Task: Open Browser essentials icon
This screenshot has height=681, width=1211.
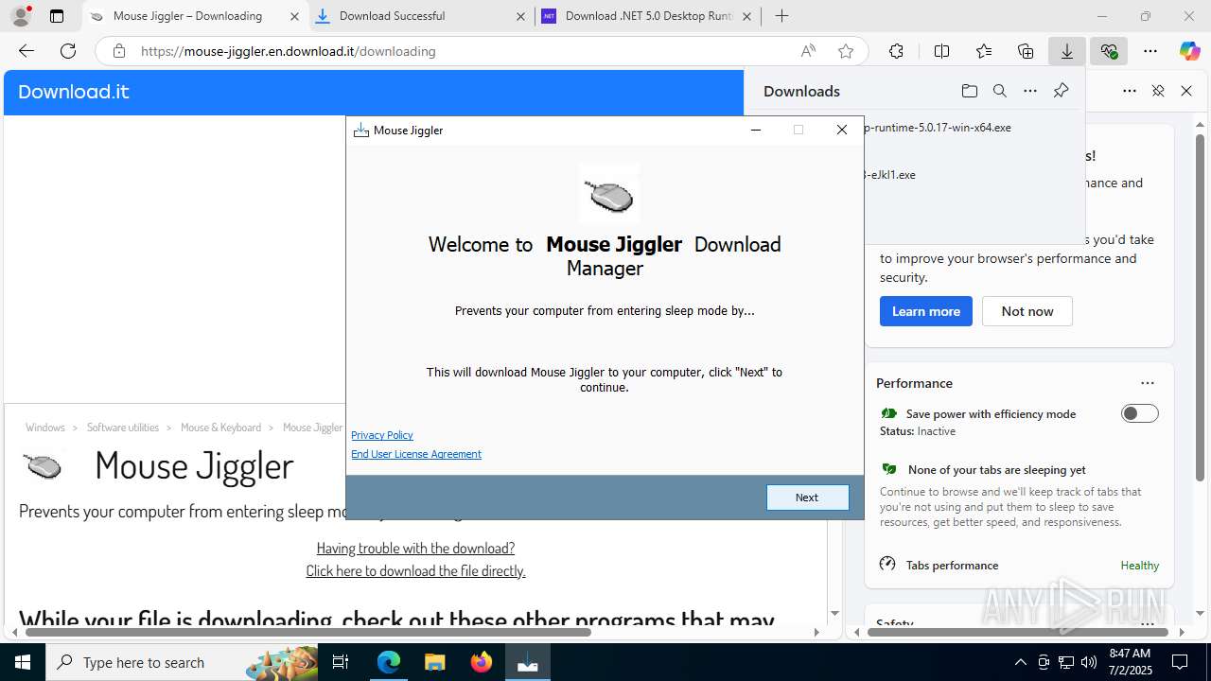Action: point(1109,51)
